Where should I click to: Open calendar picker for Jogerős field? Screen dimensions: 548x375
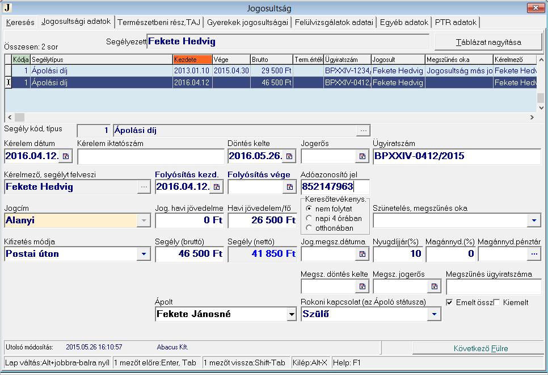[362, 156]
